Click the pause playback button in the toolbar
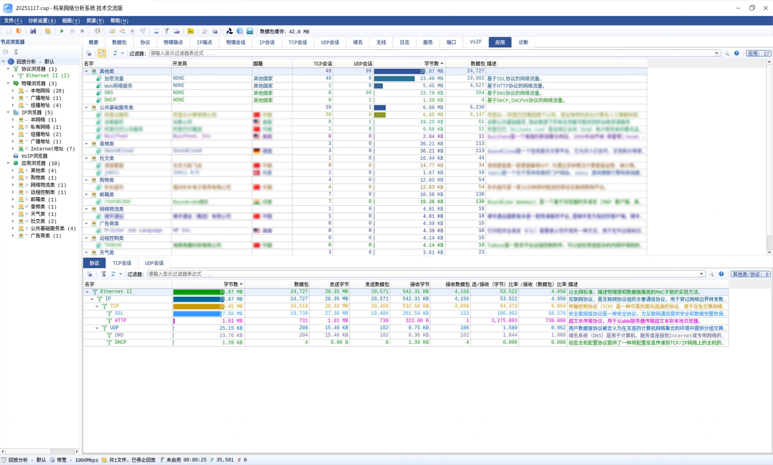This screenshot has height=465, width=773. 72,31
